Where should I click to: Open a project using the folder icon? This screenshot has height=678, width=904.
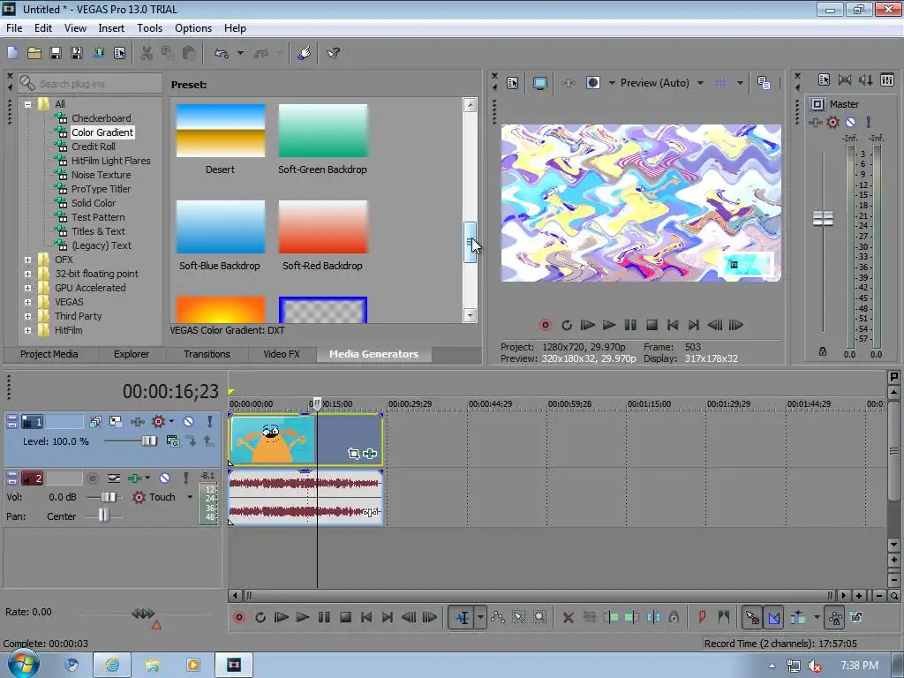click(x=34, y=53)
